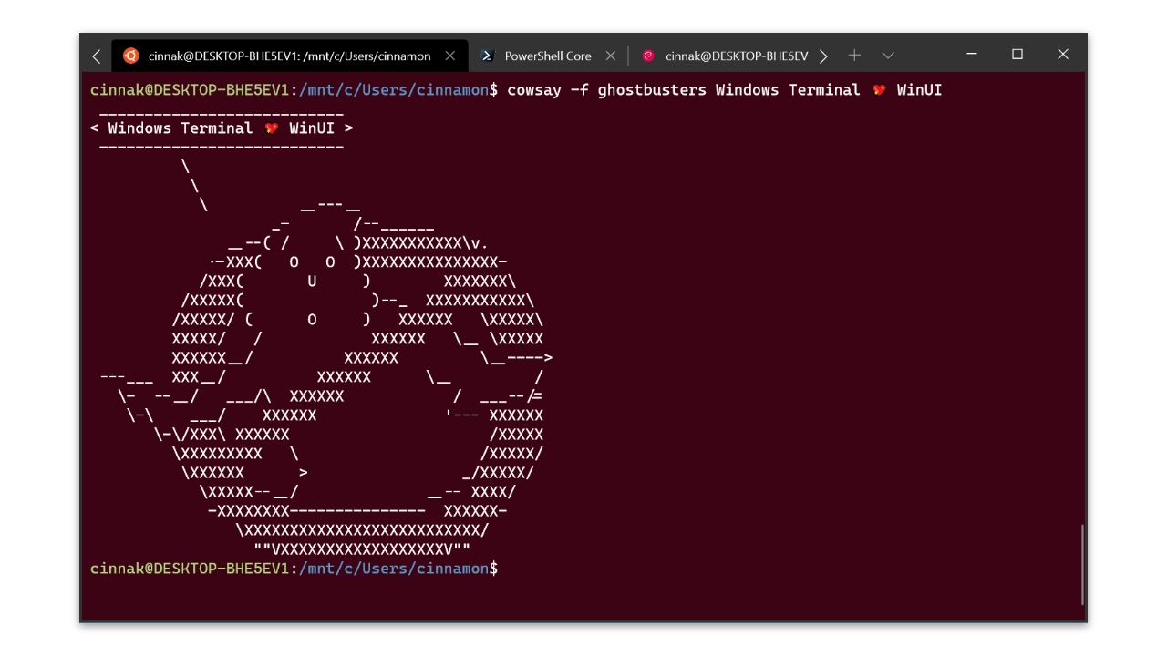Close the PowerShell Core tab
The height and width of the screenshot is (656, 1167).
pos(610,56)
